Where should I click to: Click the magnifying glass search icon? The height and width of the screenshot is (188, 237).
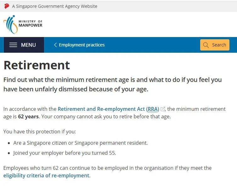(x=206, y=45)
